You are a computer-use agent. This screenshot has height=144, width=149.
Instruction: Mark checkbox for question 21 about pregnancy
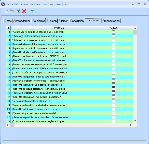tap(113, 113)
